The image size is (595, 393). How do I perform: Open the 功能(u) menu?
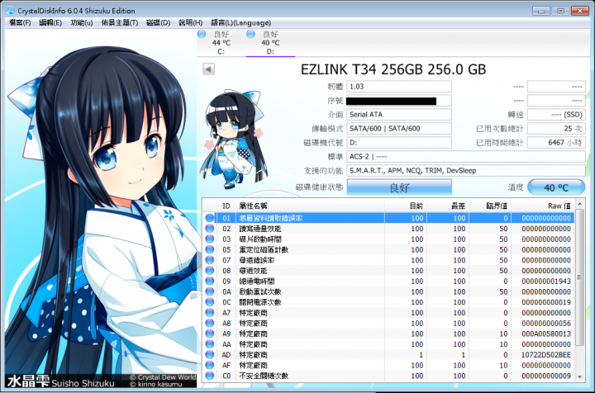click(x=82, y=23)
